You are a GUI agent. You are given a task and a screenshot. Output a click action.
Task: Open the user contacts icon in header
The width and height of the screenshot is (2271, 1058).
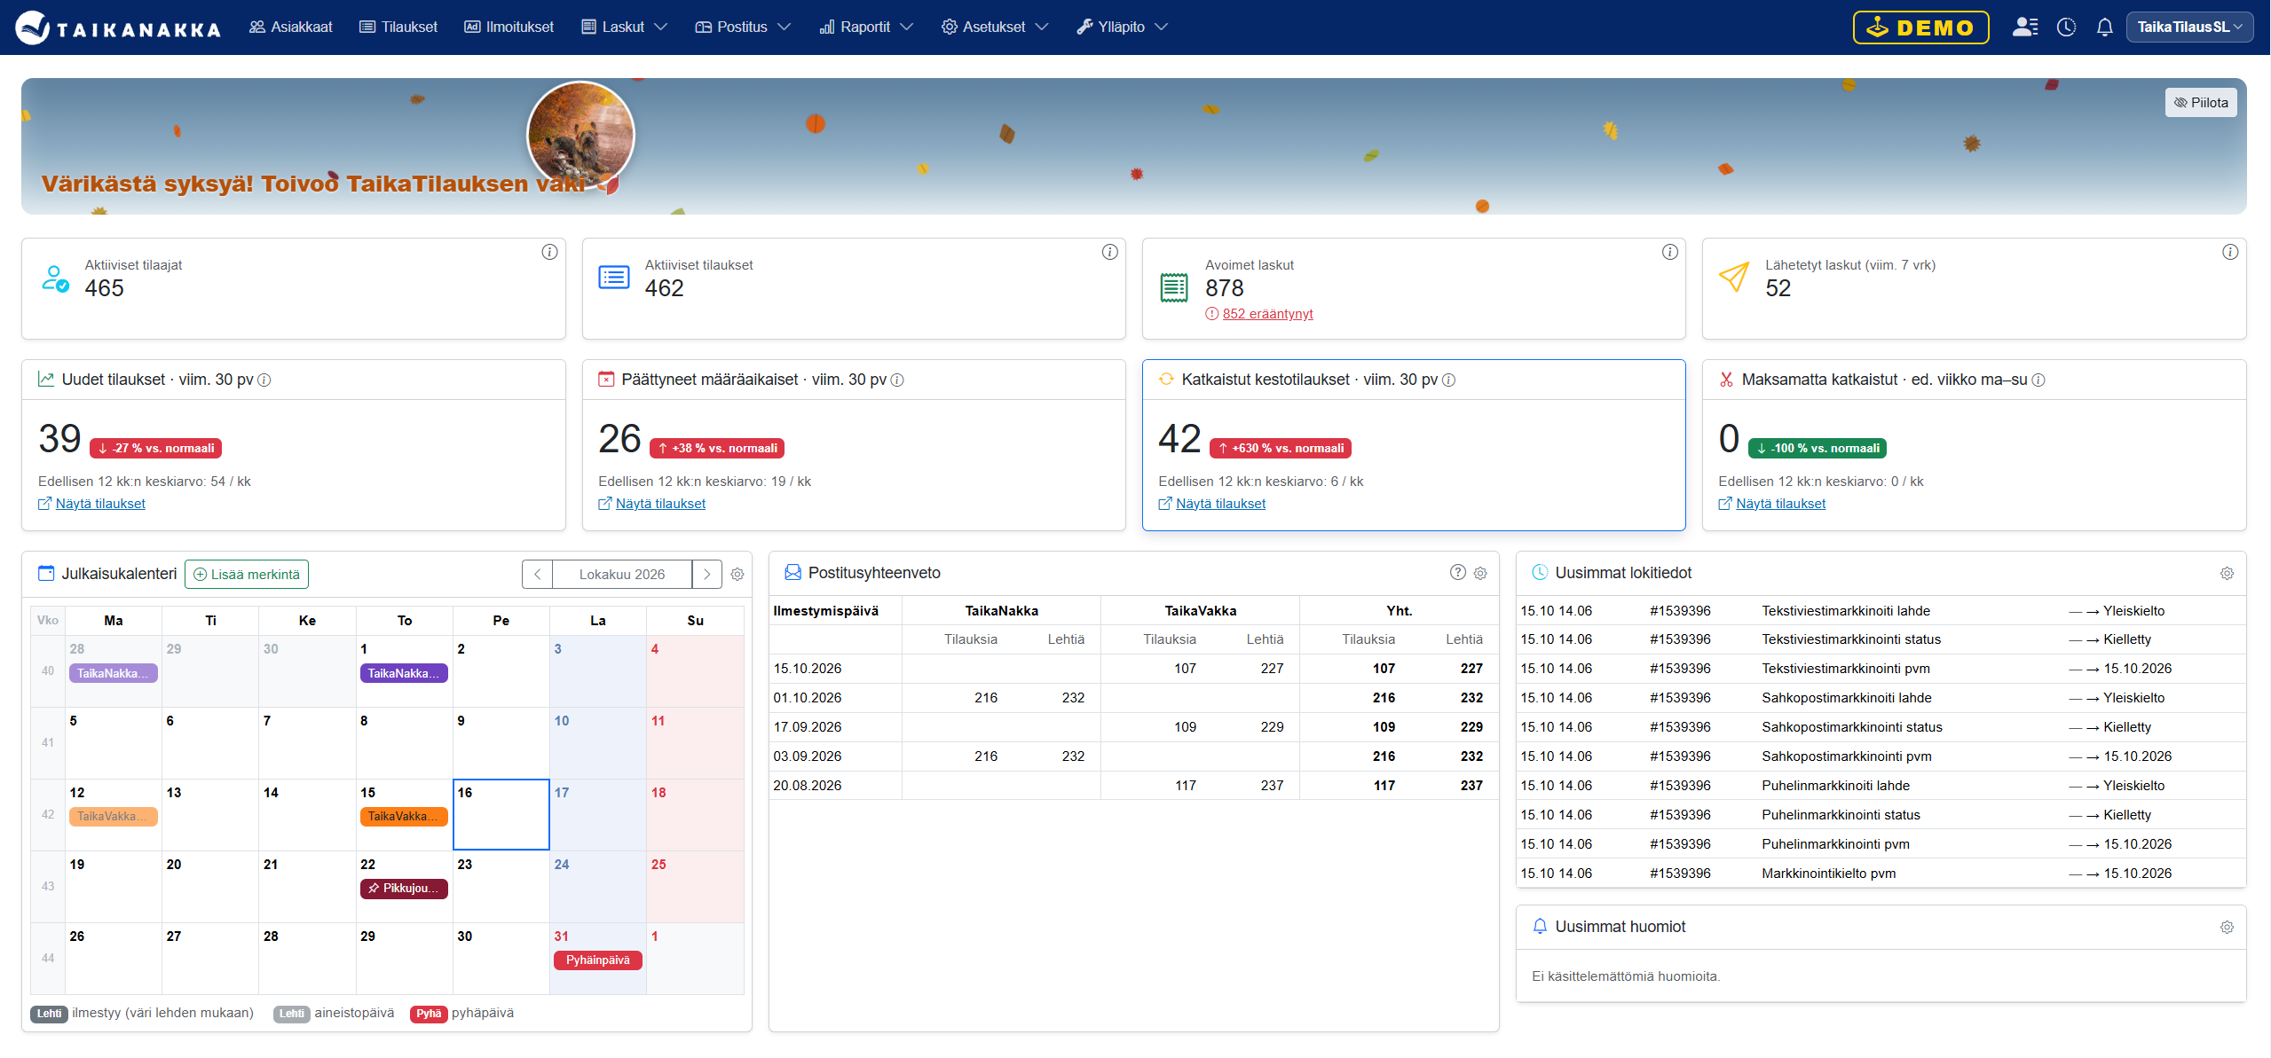pyautogui.click(x=2024, y=27)
